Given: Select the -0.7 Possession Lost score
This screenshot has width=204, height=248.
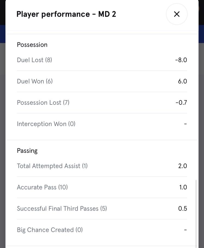Looking at the screenshot, I should click(181, 103).
